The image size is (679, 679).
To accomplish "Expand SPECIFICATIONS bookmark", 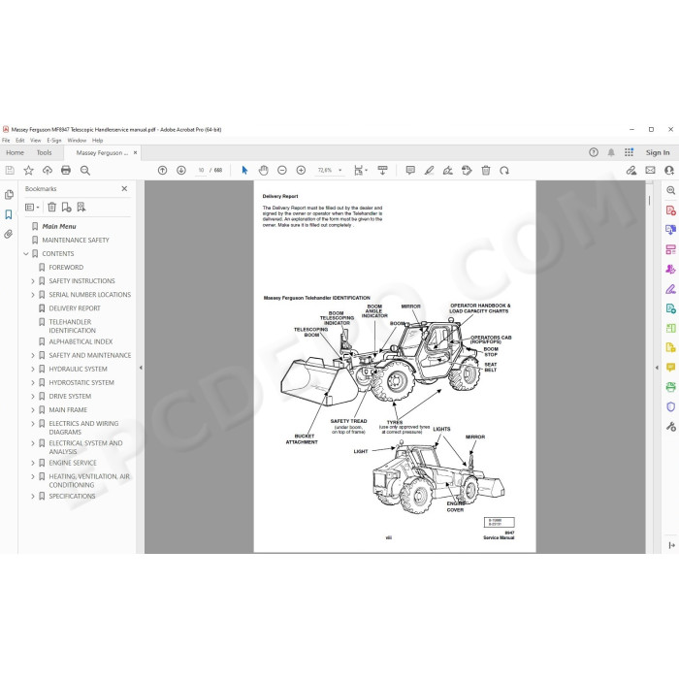I will coord(33,497).
